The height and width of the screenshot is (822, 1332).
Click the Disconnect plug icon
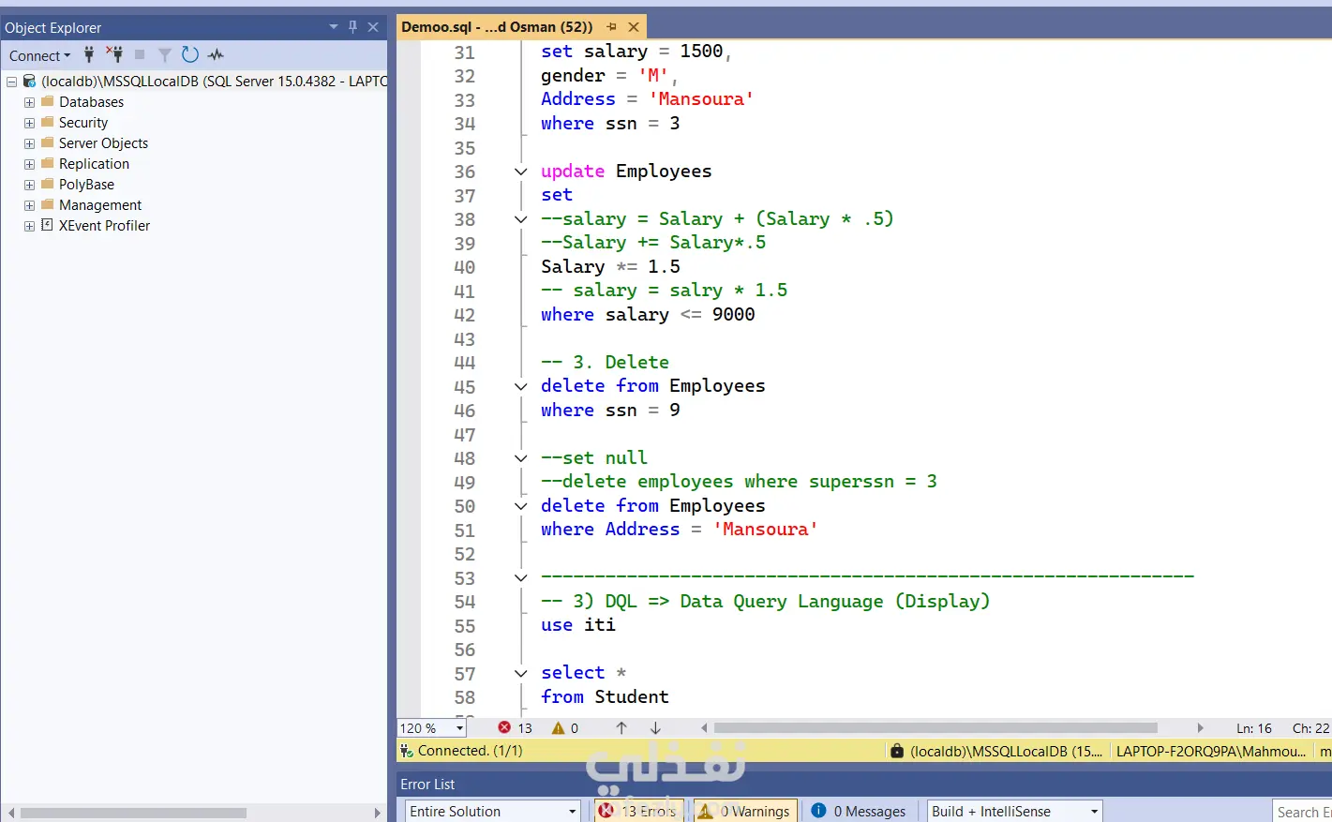(114, 54)
